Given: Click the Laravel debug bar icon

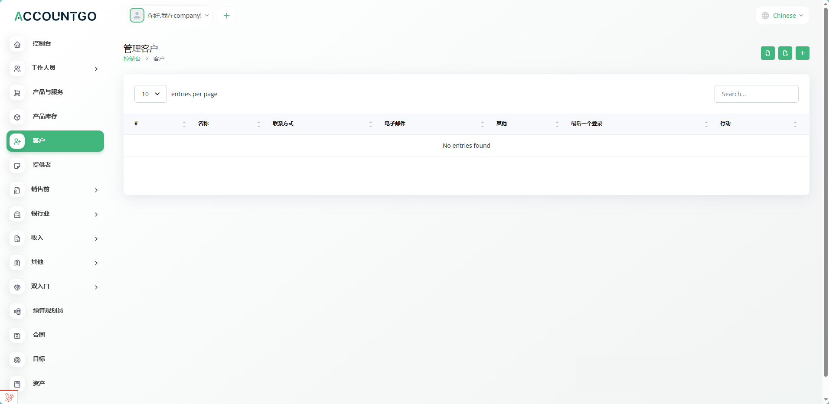Looking at the screenshot, I should 9,397.
